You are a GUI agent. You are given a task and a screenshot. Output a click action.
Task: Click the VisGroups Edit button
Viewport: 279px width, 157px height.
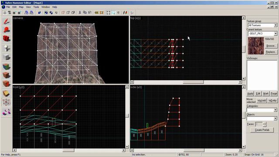pos(258,94)
